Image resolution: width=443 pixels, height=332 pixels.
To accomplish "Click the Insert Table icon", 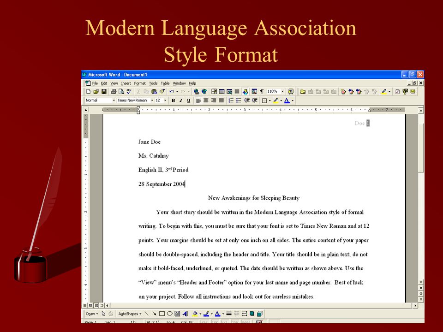I will (221, 91).
